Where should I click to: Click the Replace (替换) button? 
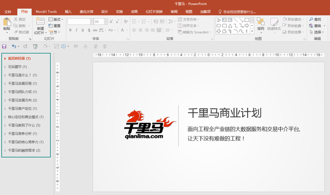tap(317, 26)
